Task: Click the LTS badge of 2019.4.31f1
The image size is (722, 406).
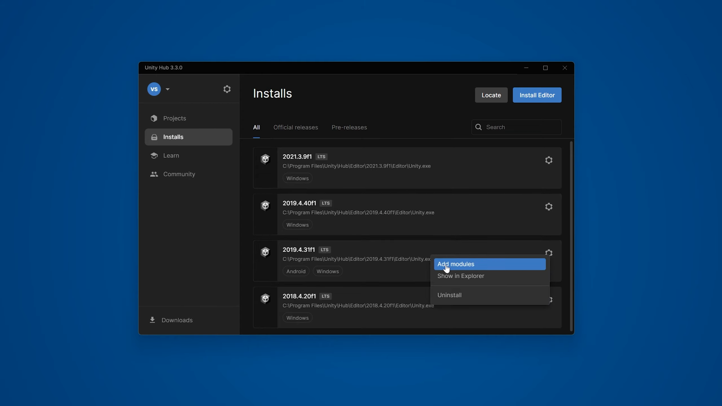Action: point(324,249)
